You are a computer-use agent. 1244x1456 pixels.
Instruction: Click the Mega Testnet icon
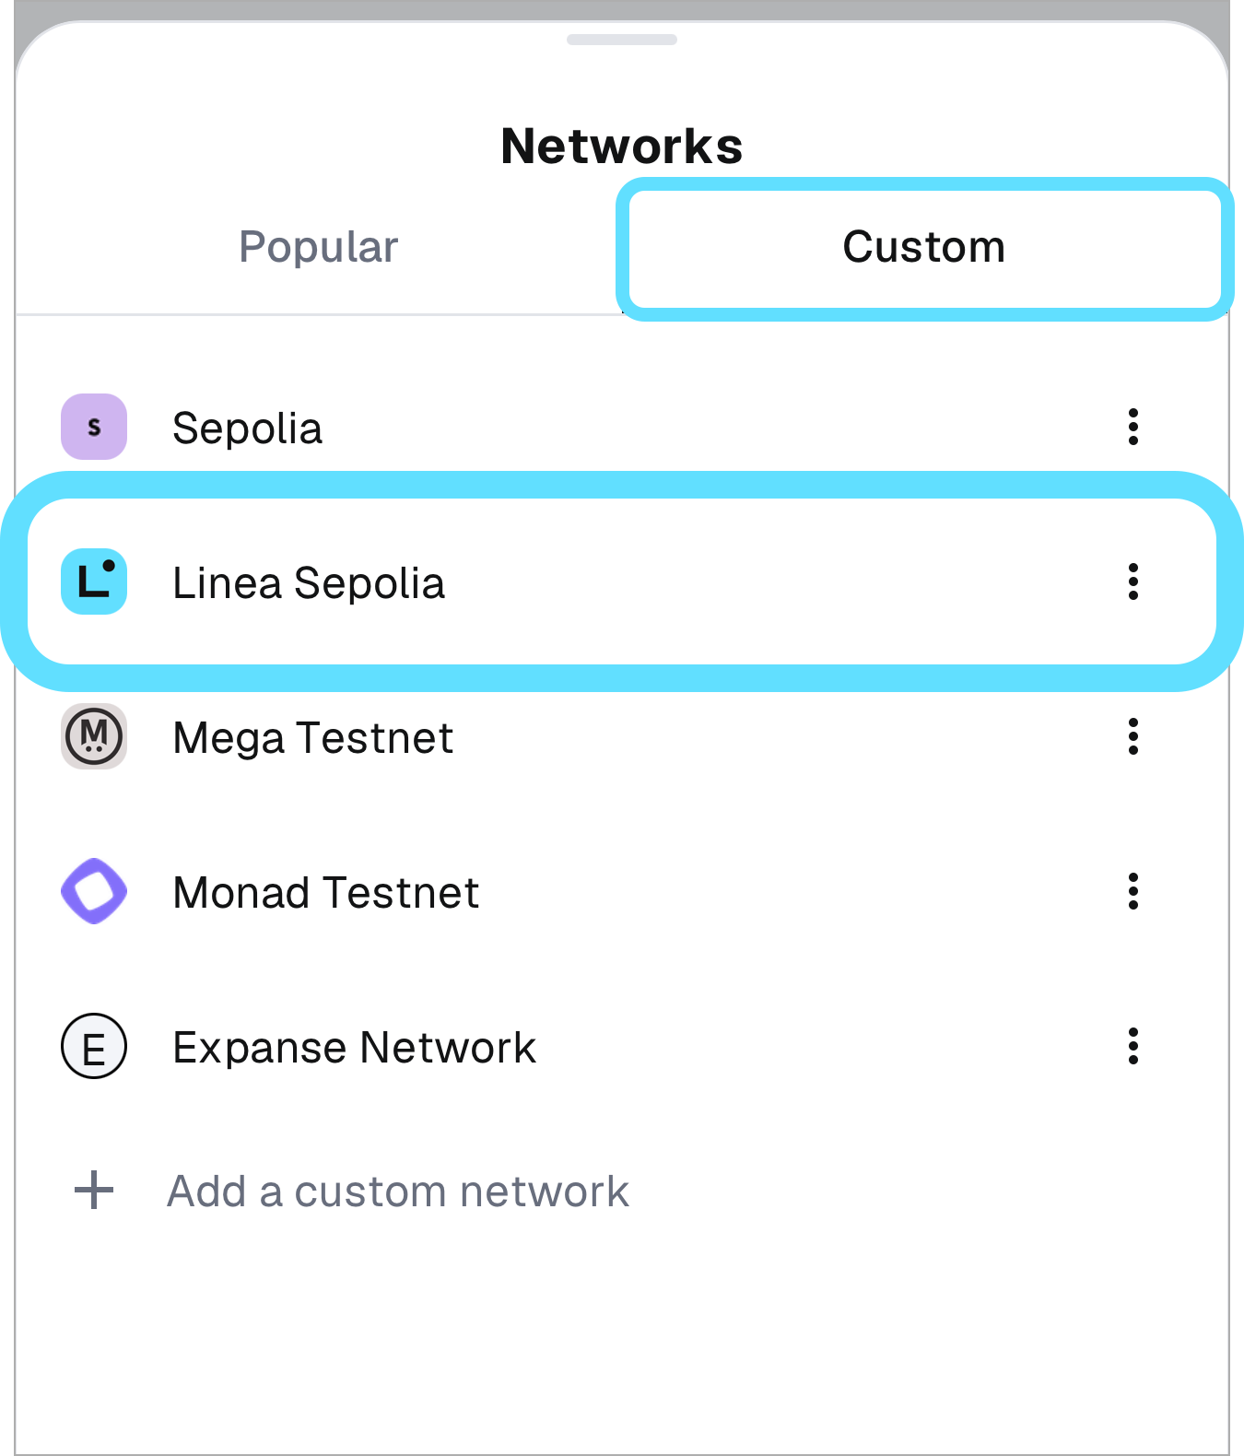tap(93, 736)
